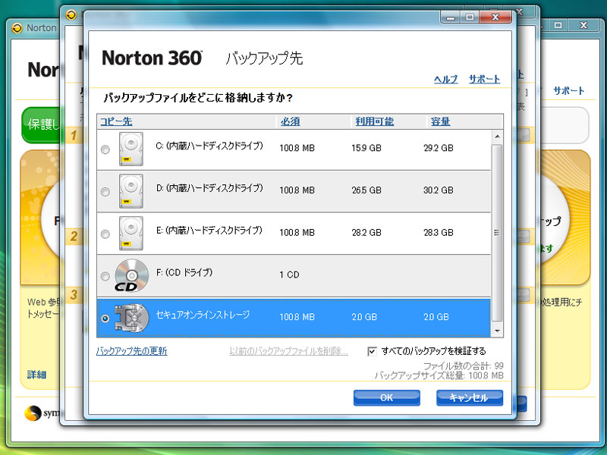Click the 28.3 GB capacity value for E:
The width and height of the screenshot is (607, 455).
coord(439,233)
